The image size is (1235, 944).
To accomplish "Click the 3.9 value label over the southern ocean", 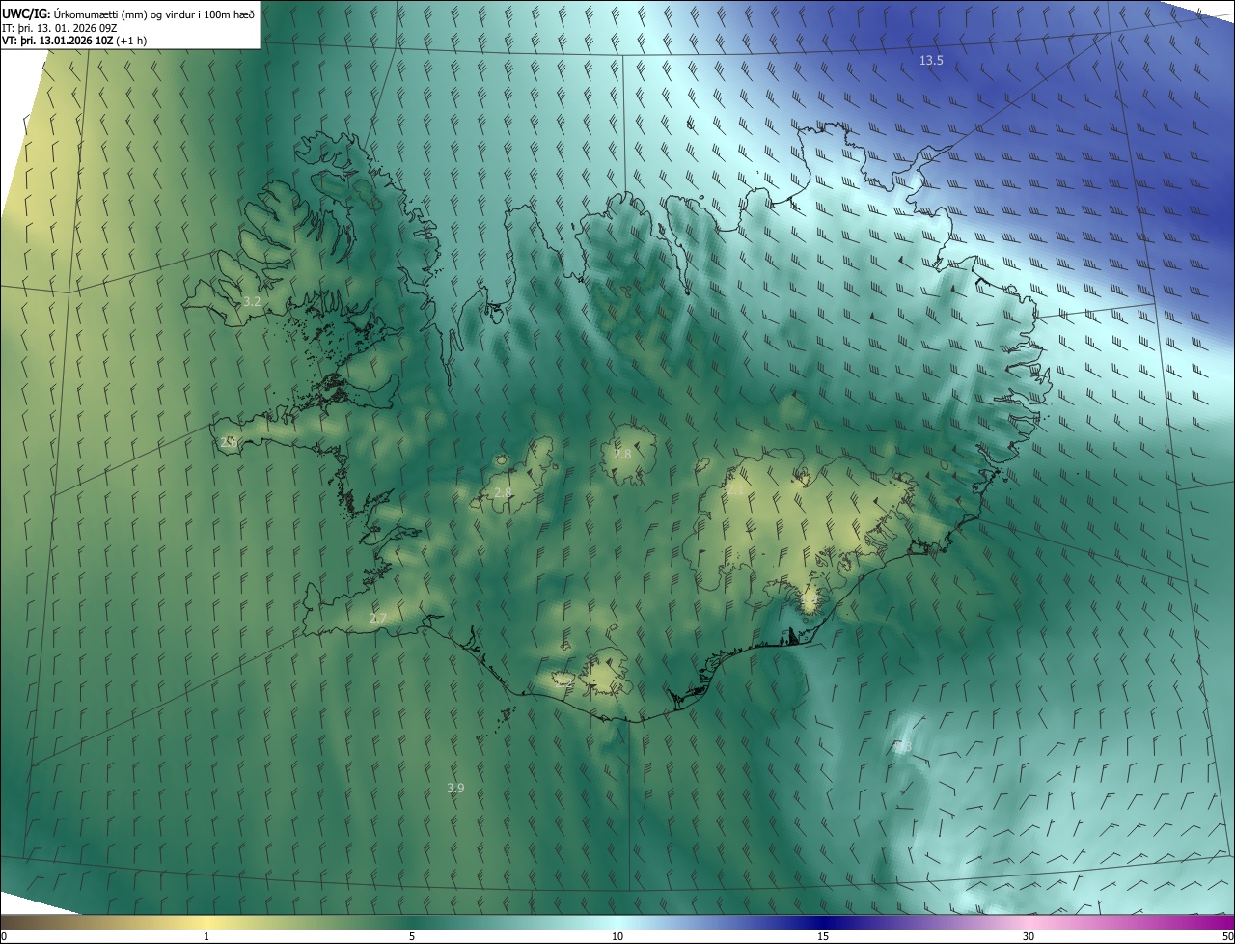I will point(455,788).
